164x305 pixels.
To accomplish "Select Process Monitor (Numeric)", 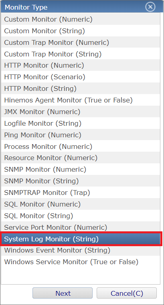I will click(x=81, y=146).
